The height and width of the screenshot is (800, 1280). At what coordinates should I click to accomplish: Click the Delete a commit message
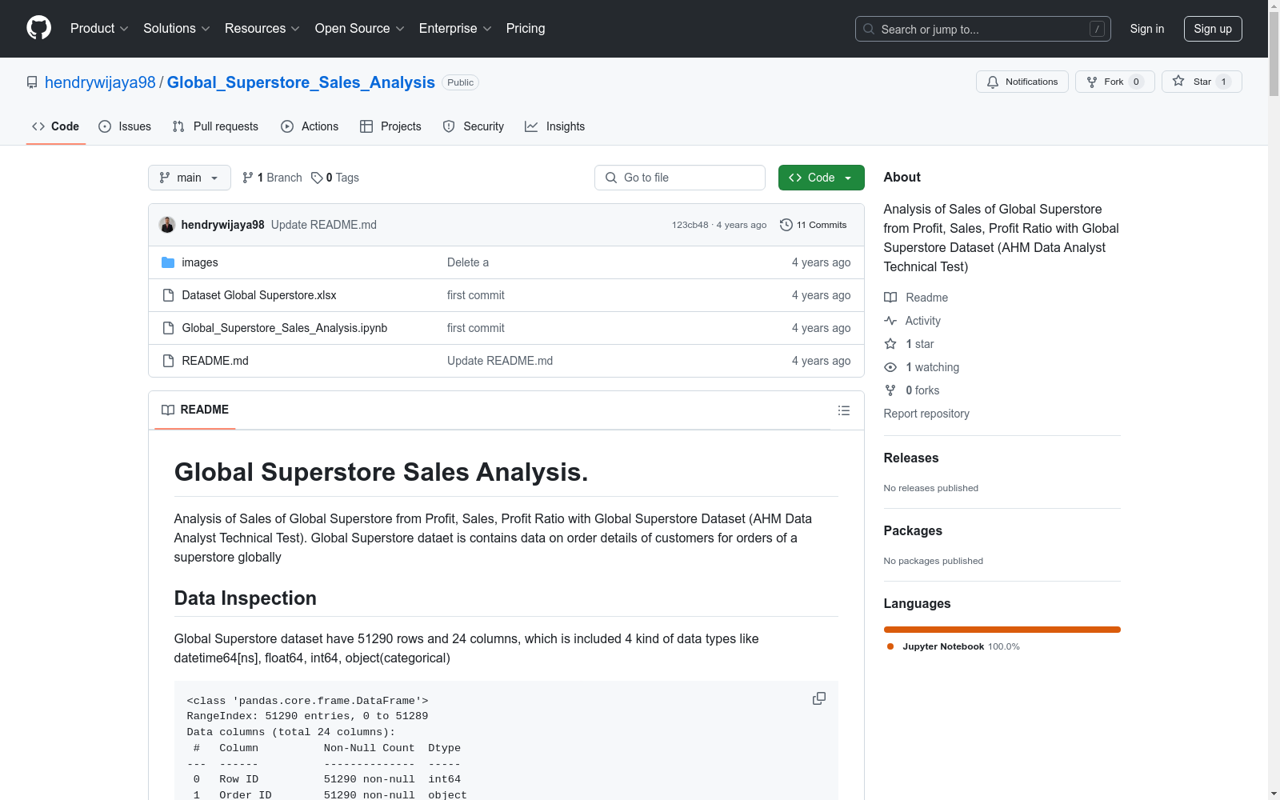pyautogui.click(x=468, y=262)
